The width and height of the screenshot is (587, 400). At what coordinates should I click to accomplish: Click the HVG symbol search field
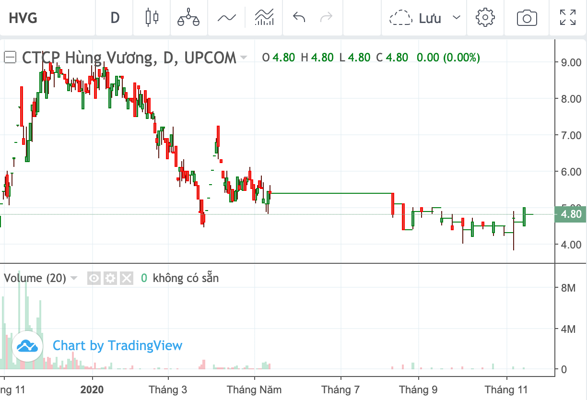[47, 18]
